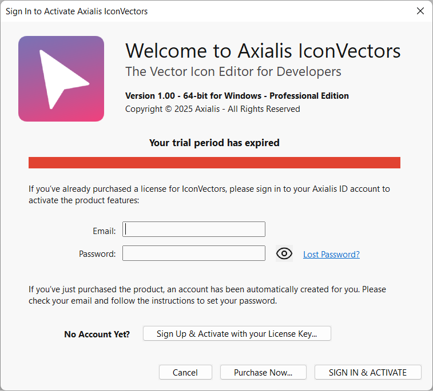The image size is (433, 391).
Task: Click the Purchase Now button
Action: pyautogui.click(x=263, y=373)
